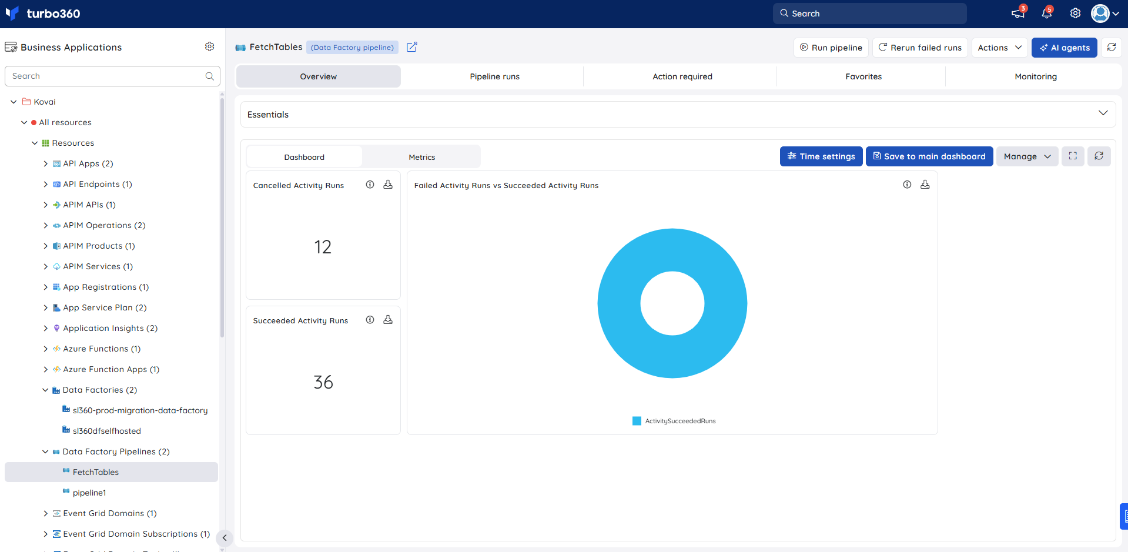Open Business Applications settings gear

[209, 46]
